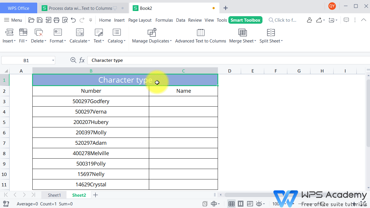Switch to Page Layout view in status bar
Viewport: 370px width, 208px height.
pos(241,204)
